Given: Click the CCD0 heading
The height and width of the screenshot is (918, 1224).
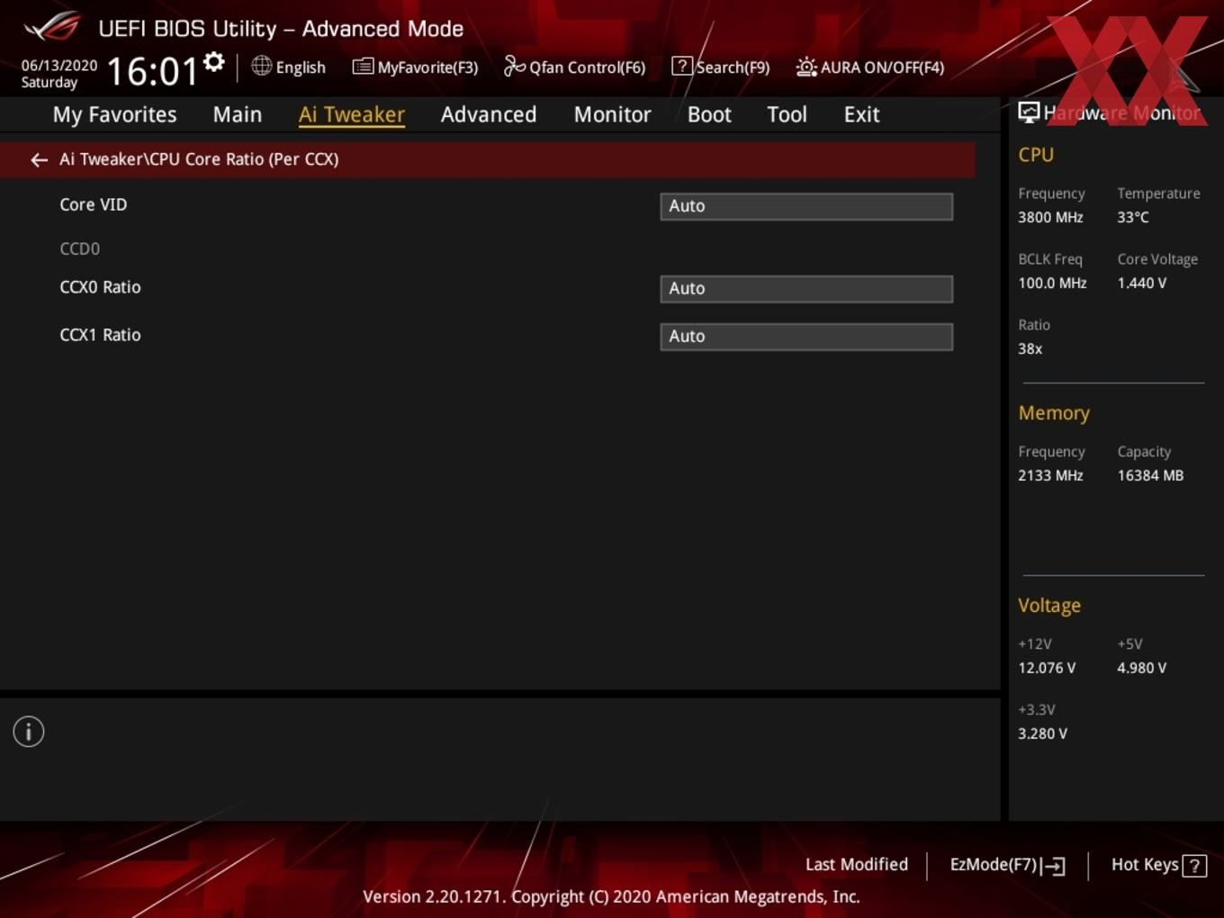Looking at the screenshot, I should click(x=79, y=249).
